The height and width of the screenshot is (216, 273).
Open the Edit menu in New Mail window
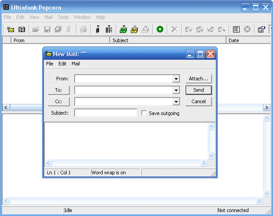[62, 64]
